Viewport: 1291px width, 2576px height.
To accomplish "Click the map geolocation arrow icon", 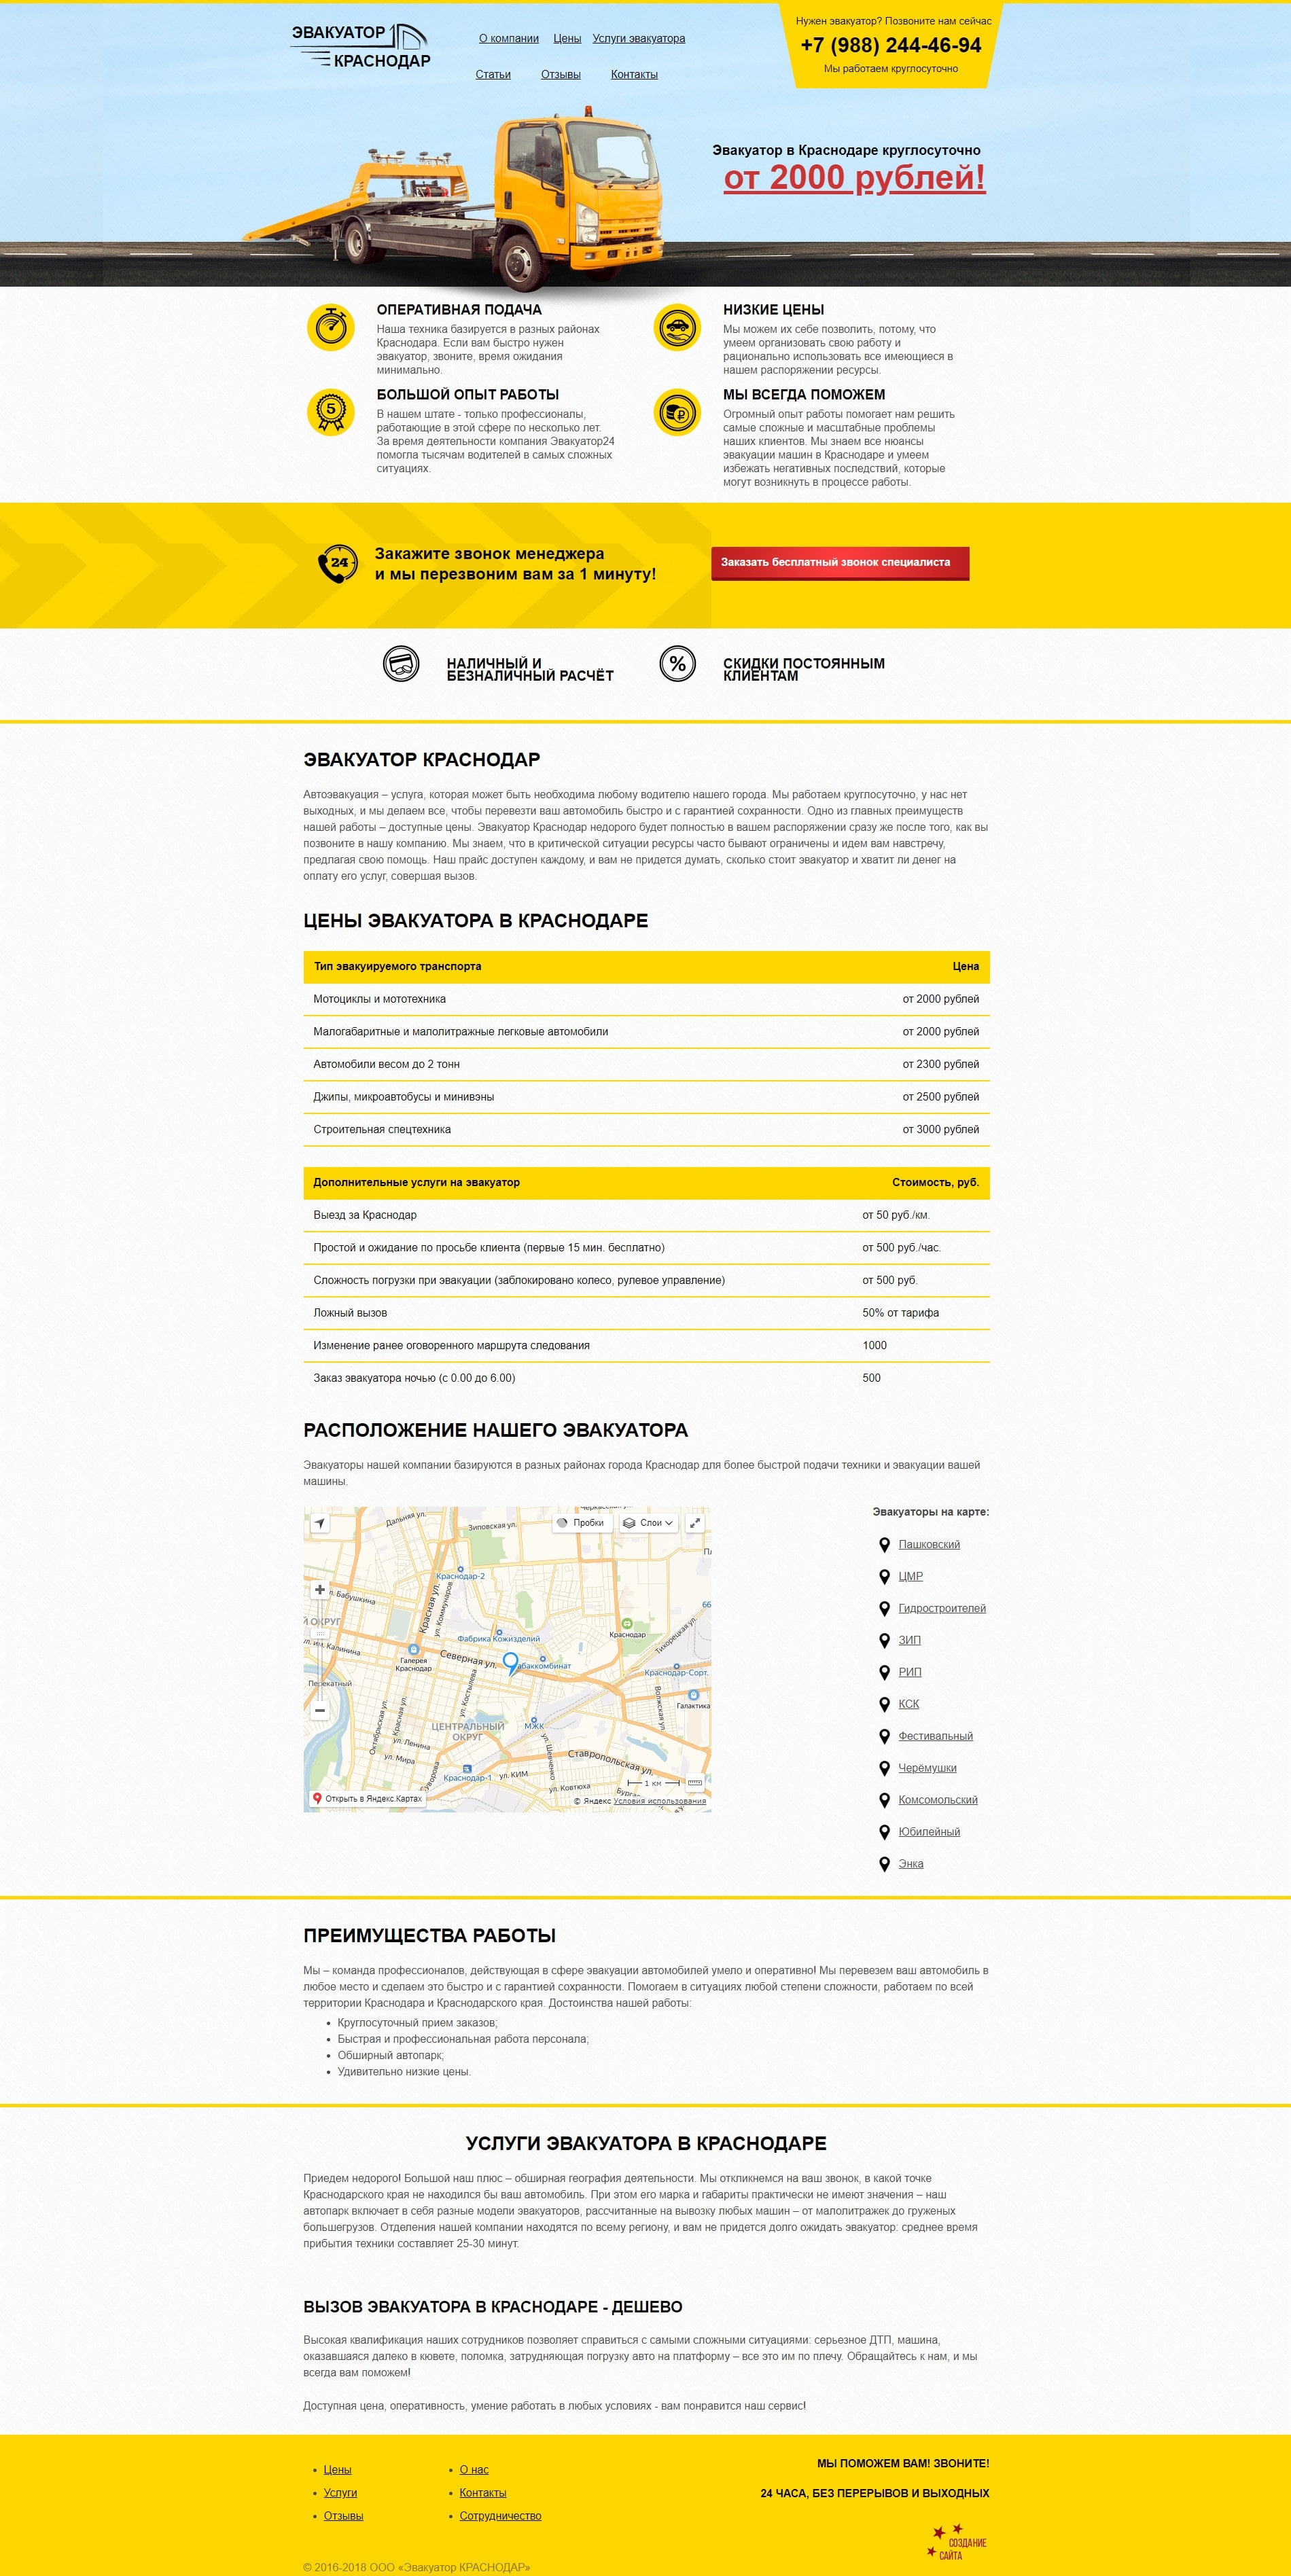I will (x=320, y=1523).
